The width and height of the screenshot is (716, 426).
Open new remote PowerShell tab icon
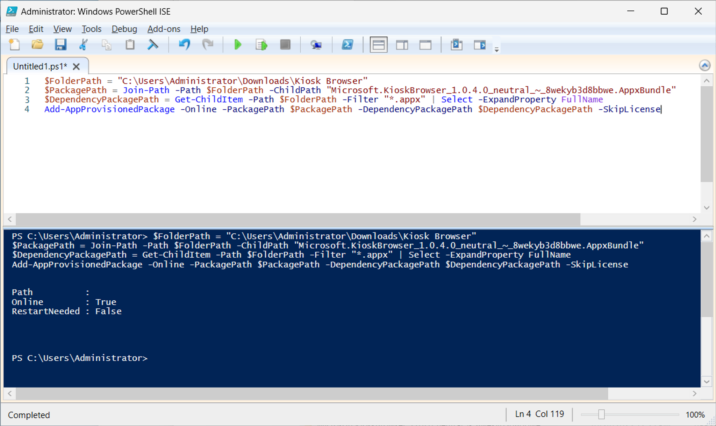pyautogui.click(x=316, y=45)
